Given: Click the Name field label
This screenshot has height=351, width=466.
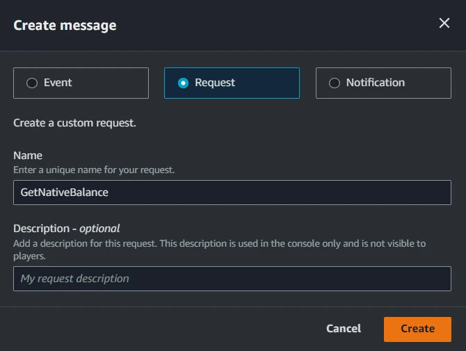Looking at the screenshot, I should pos(28,156).
